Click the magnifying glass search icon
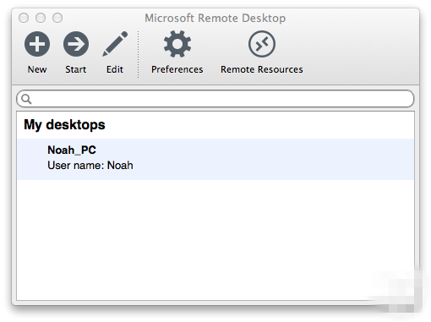The height and width of the screenshot is (322, 431). click(x=26, y=99)
